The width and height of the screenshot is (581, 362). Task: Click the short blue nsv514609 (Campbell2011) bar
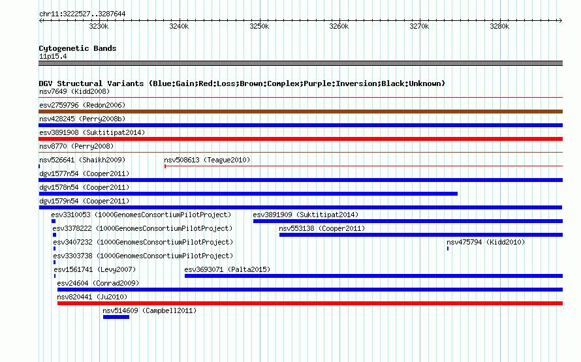point(116,317)
